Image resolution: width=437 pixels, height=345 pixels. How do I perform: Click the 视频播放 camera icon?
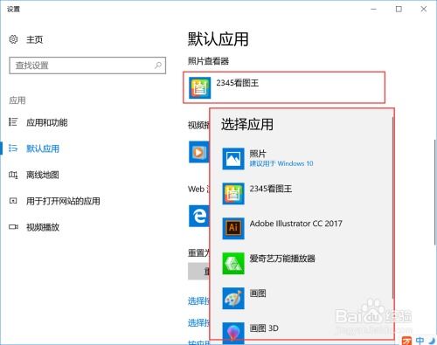point(13,227)
